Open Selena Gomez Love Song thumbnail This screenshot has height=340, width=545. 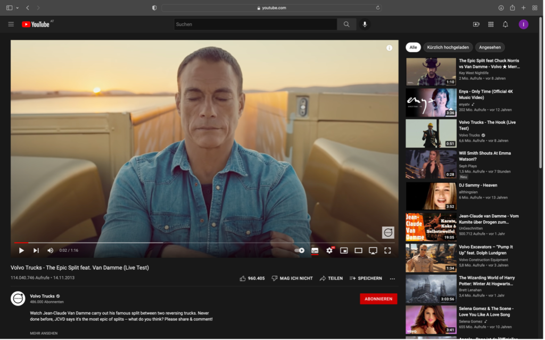tap(431, 320)
